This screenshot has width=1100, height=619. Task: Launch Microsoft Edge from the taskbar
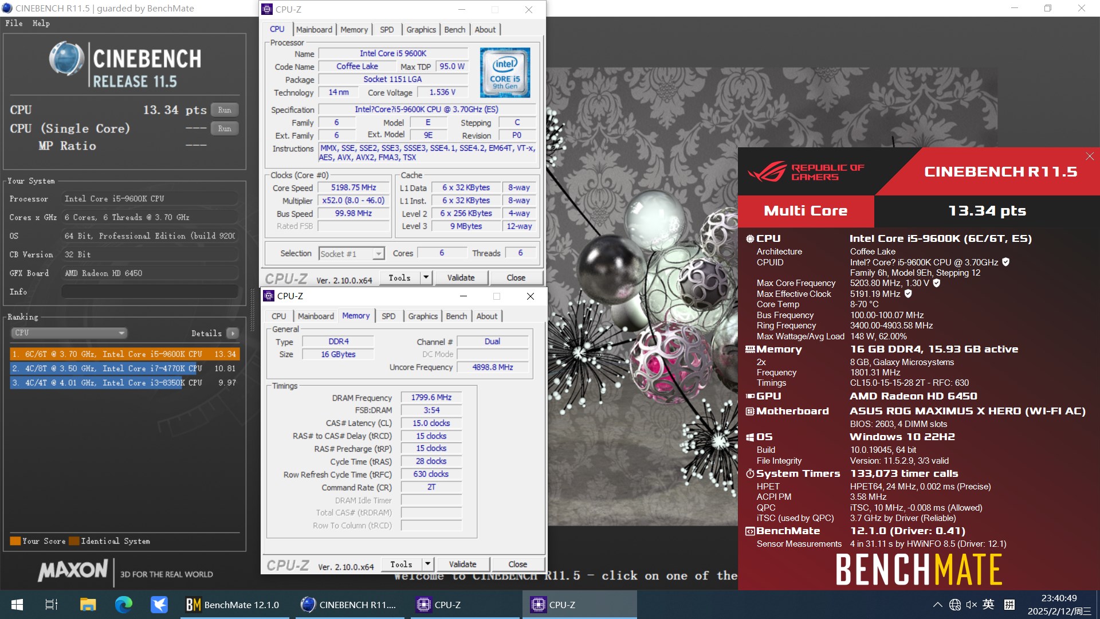click(123, 605)
